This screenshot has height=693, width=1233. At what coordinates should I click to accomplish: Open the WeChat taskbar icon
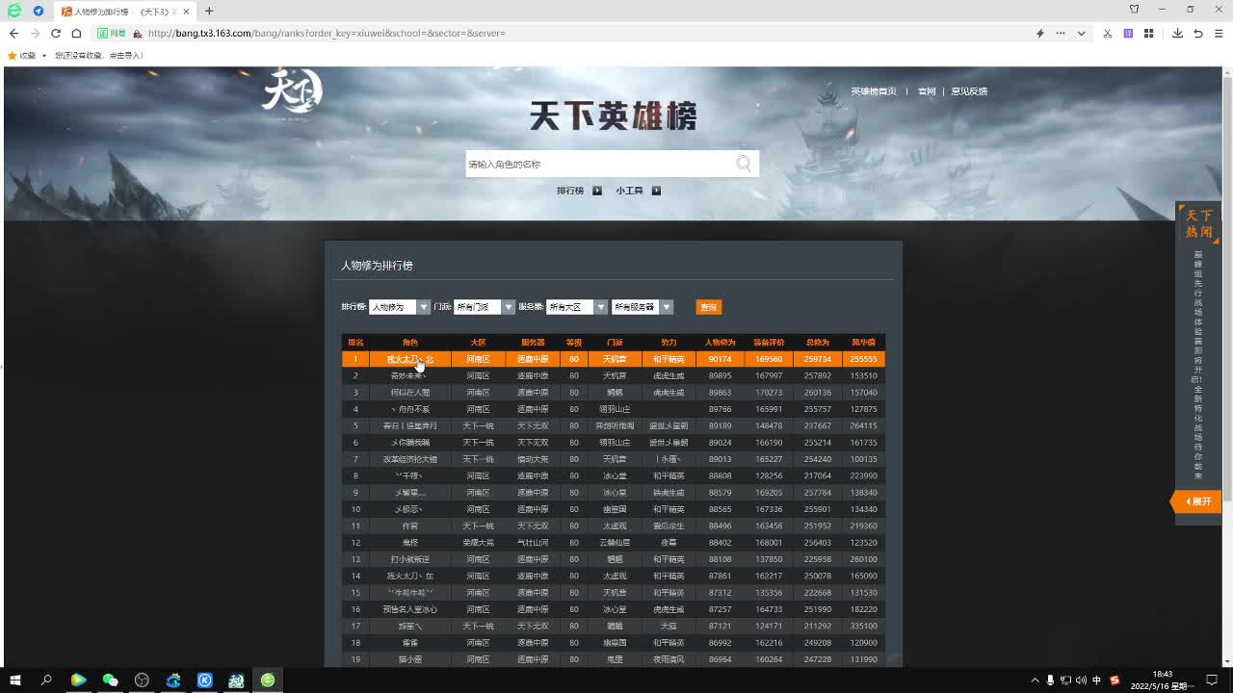[110, 680]
